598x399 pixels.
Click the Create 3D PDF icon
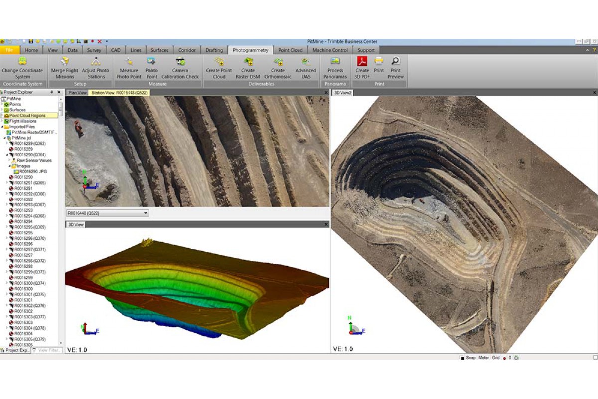362,61
